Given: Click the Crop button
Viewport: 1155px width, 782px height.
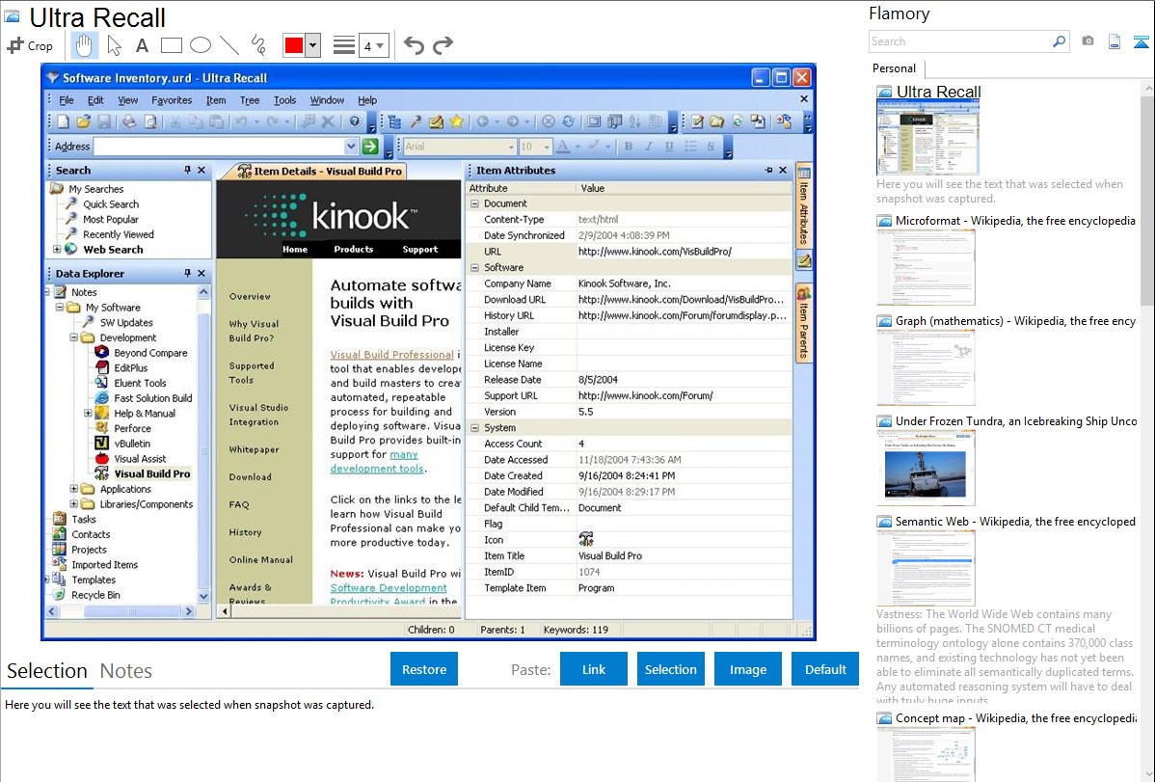Looking at the screenshot, I should (30, 45).
